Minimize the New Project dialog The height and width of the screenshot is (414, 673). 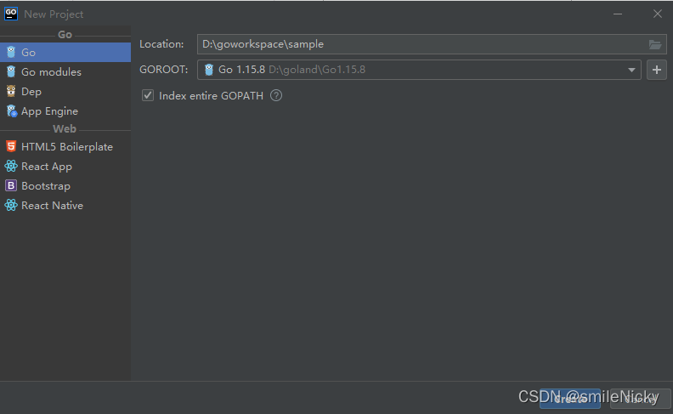pyautogui.click(x=618, y=14)
